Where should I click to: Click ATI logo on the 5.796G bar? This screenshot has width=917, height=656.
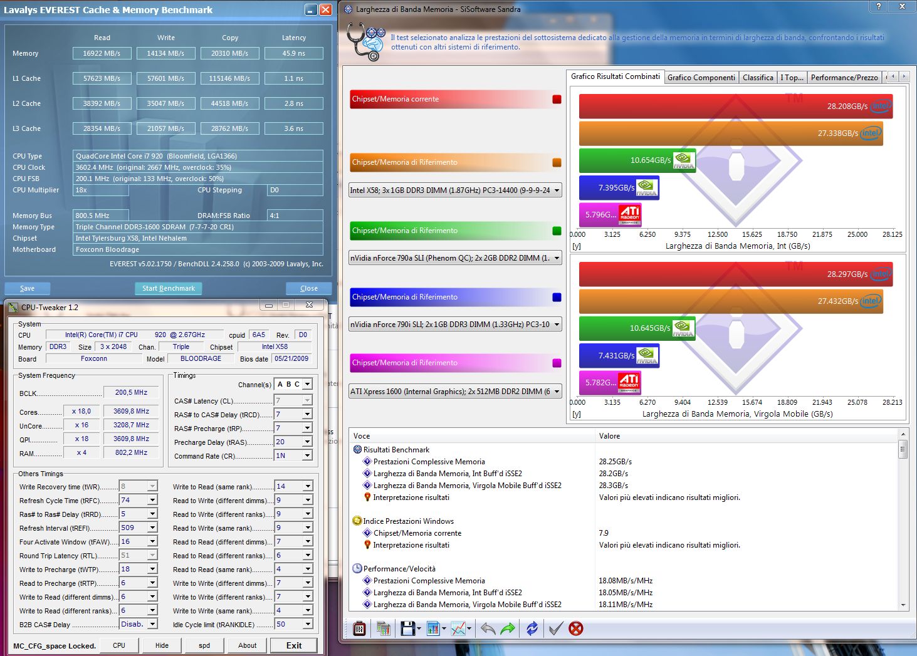pyautogui.click(x=629, y=214)
